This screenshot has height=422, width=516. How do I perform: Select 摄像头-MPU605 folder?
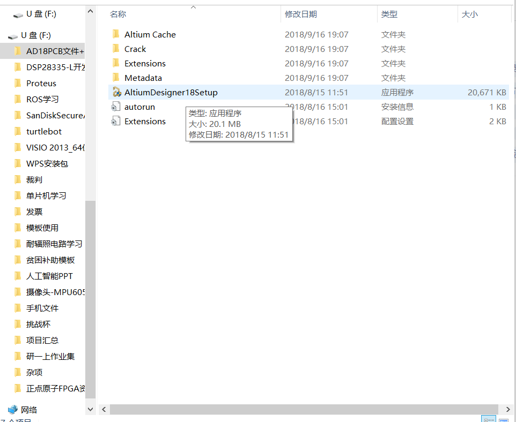click(55, 292)
